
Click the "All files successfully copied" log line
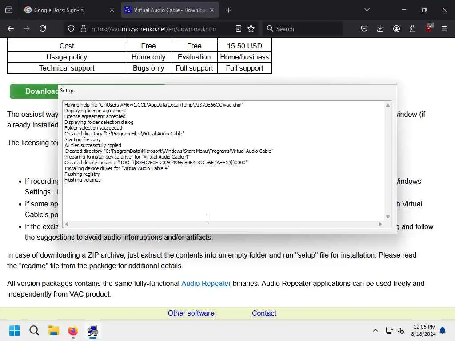click(92, 145)
